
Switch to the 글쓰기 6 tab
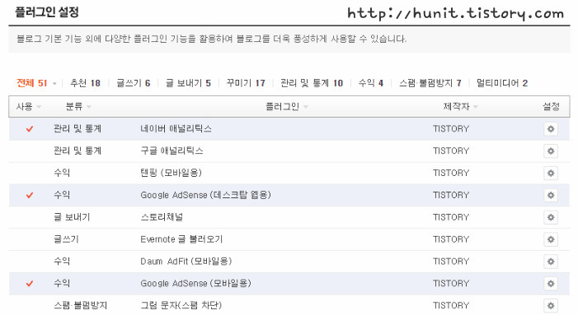(x=133, y=83)
